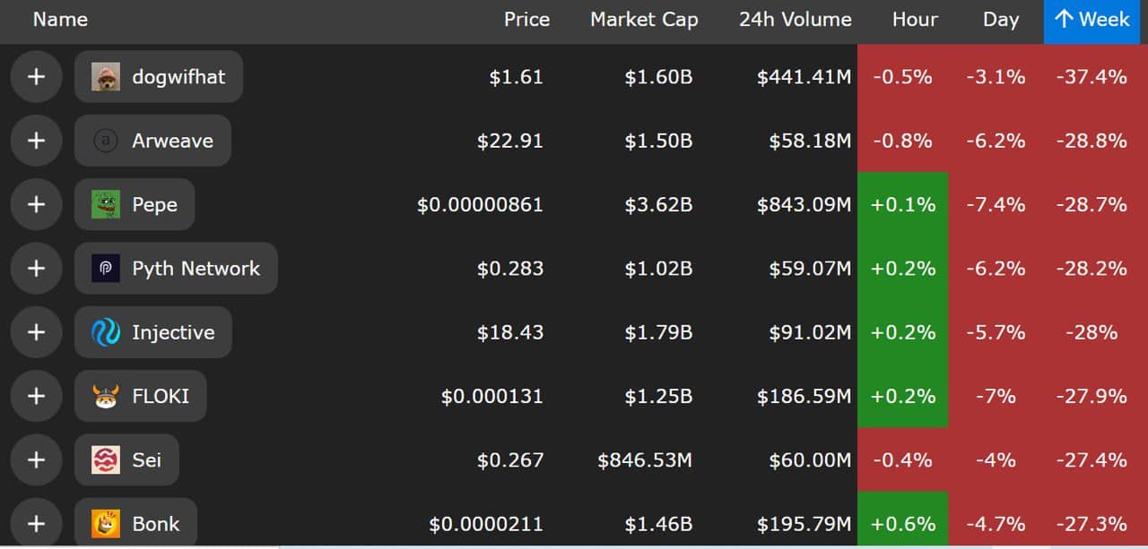Click the Bonk coin logo icon

pos(106,524)
